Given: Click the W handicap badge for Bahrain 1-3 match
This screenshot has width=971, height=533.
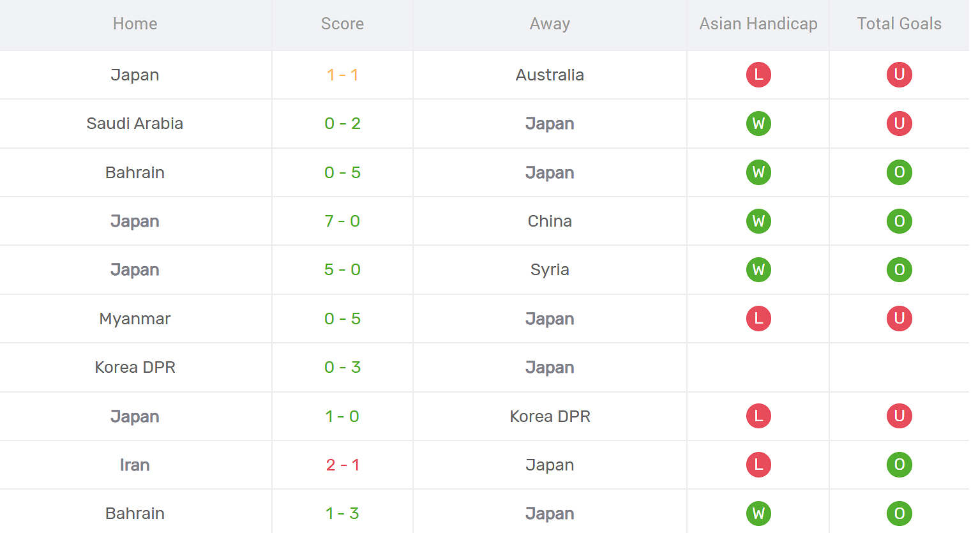Looking at the screenshot, I should click(x=758, y=513).
